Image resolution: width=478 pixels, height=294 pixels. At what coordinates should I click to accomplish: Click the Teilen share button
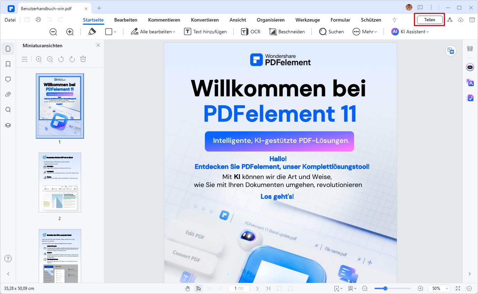tap(430, 20)
